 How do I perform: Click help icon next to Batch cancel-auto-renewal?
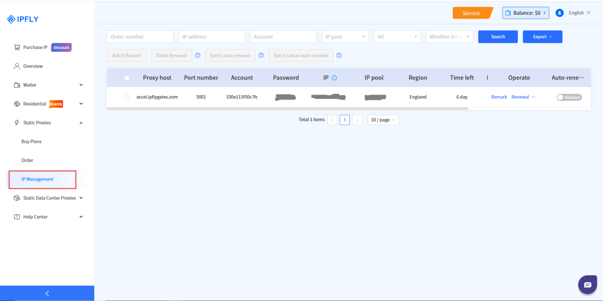pyautogui.click(x=339, y=56)
